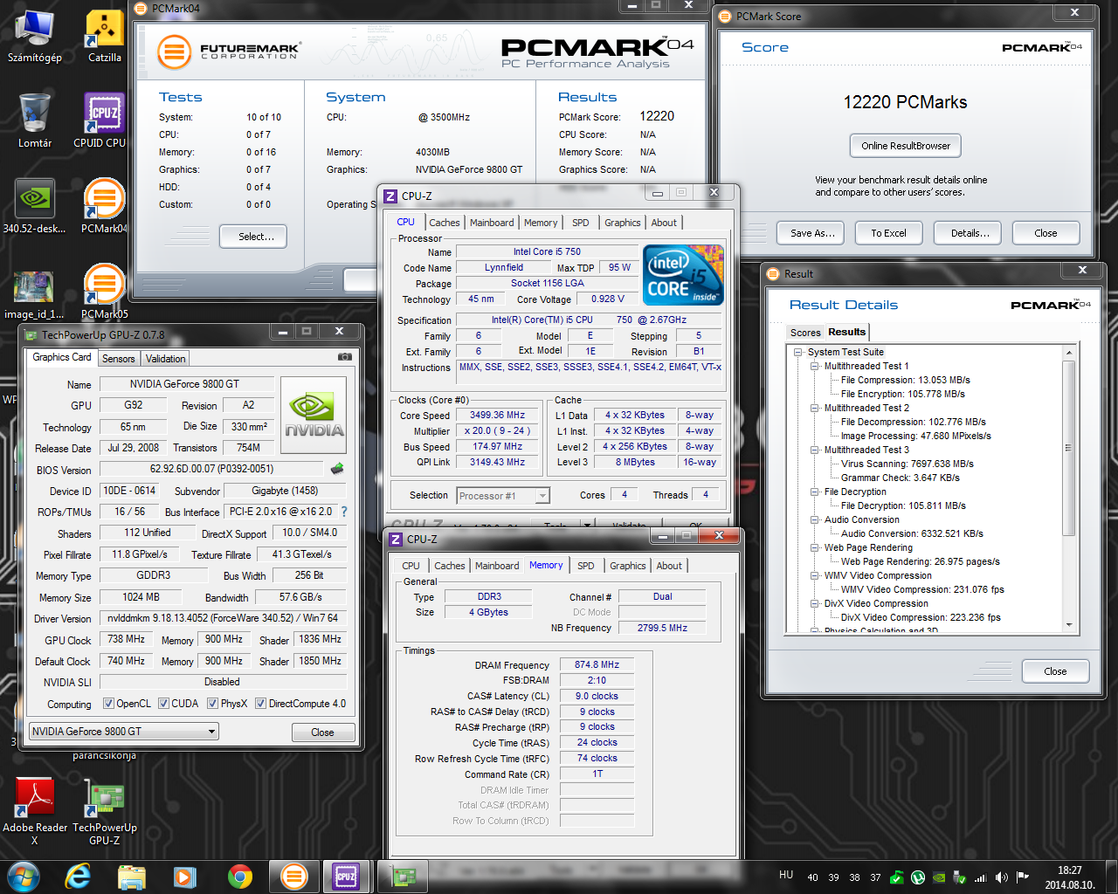Collapse the Audio Conversion tree node
The width and height of the screenshot is (1118, 894).
[x=815, y=519]
